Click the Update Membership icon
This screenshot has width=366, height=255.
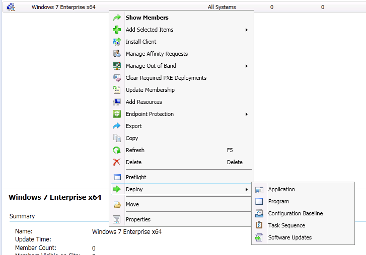[117, 90]
